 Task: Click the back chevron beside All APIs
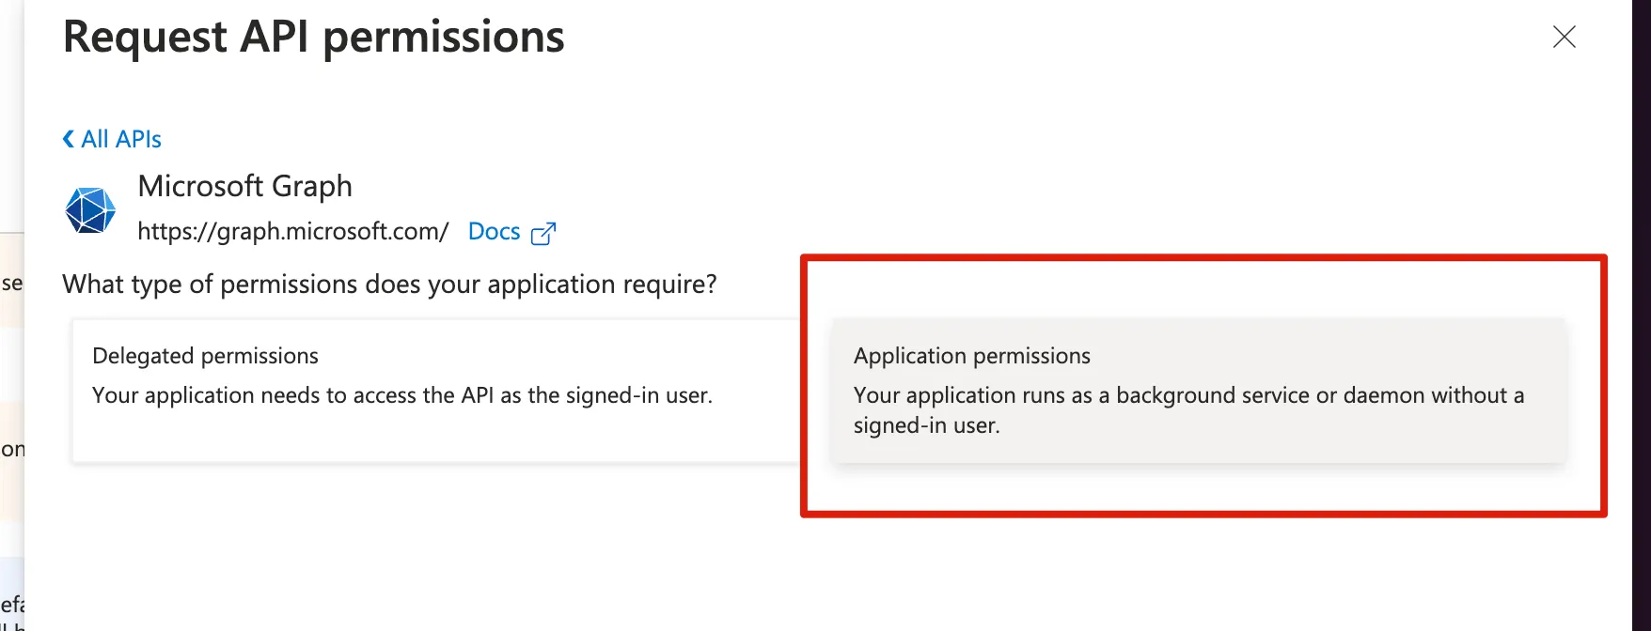point(69,140)
